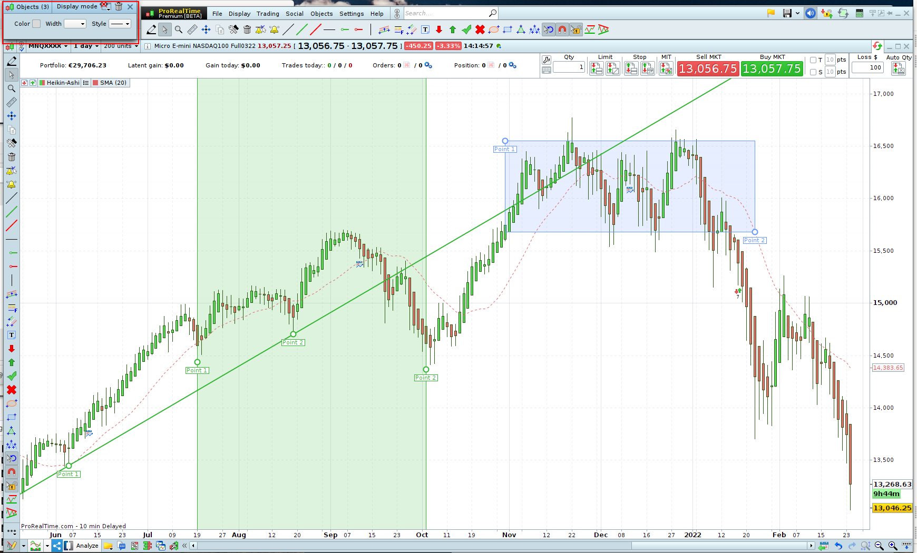Click the alert bell icon in toolbar
917x553 pixels.
pyautogui.click(x=274, y=29)
